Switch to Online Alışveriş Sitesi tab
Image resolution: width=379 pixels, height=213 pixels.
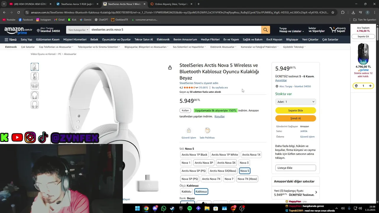171,4
